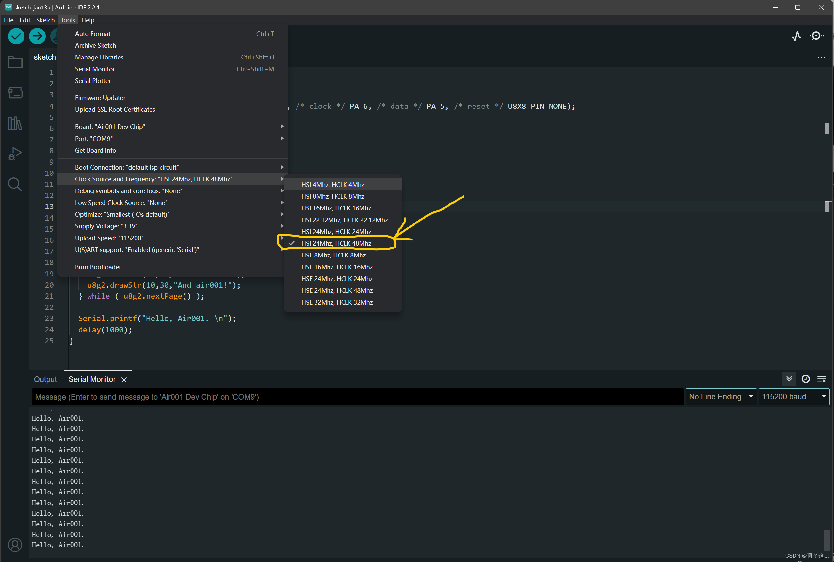Select HSE 8Mhz, HCLK 8Mhz clock option
The height and width of the screenshot is (562, 834).
(x=343, y=255)
